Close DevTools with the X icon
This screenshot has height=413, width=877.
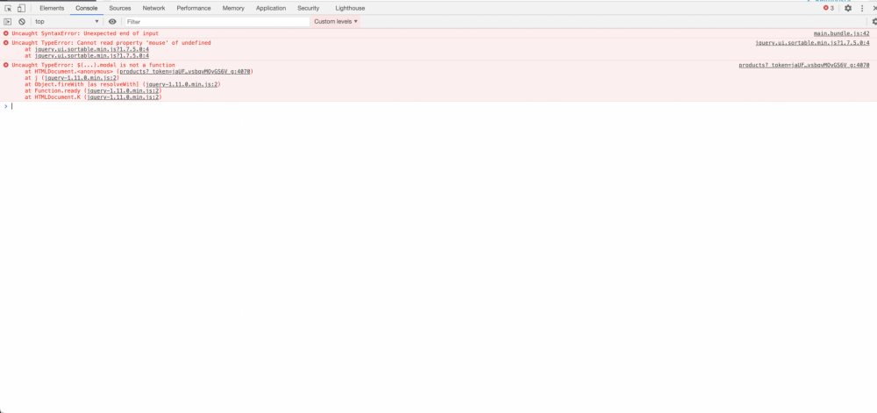(874, 9)
